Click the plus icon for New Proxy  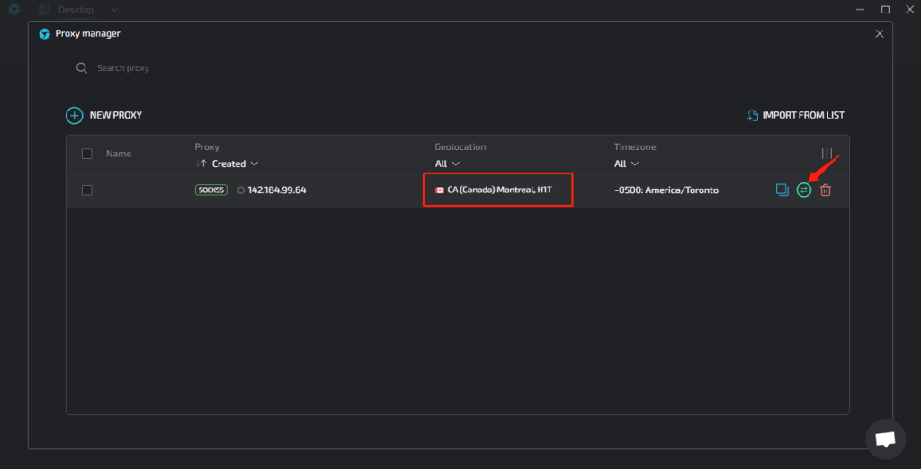coord(74,115)
